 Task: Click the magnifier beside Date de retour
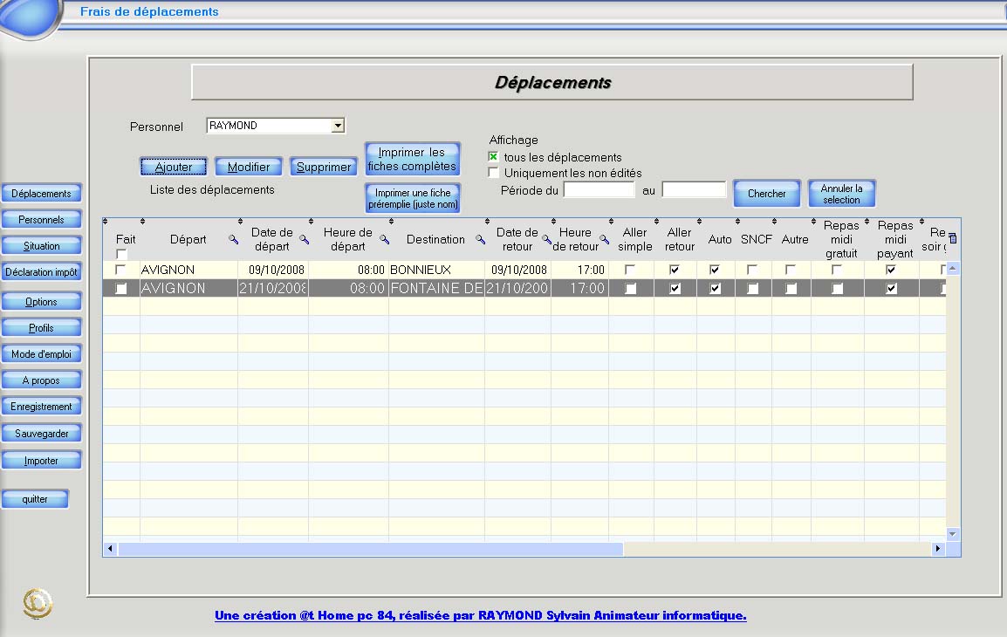pyautogui.click(x=546, y=239)
